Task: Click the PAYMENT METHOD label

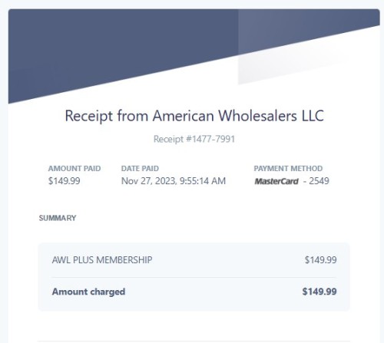Action: [x=288, y=169]
